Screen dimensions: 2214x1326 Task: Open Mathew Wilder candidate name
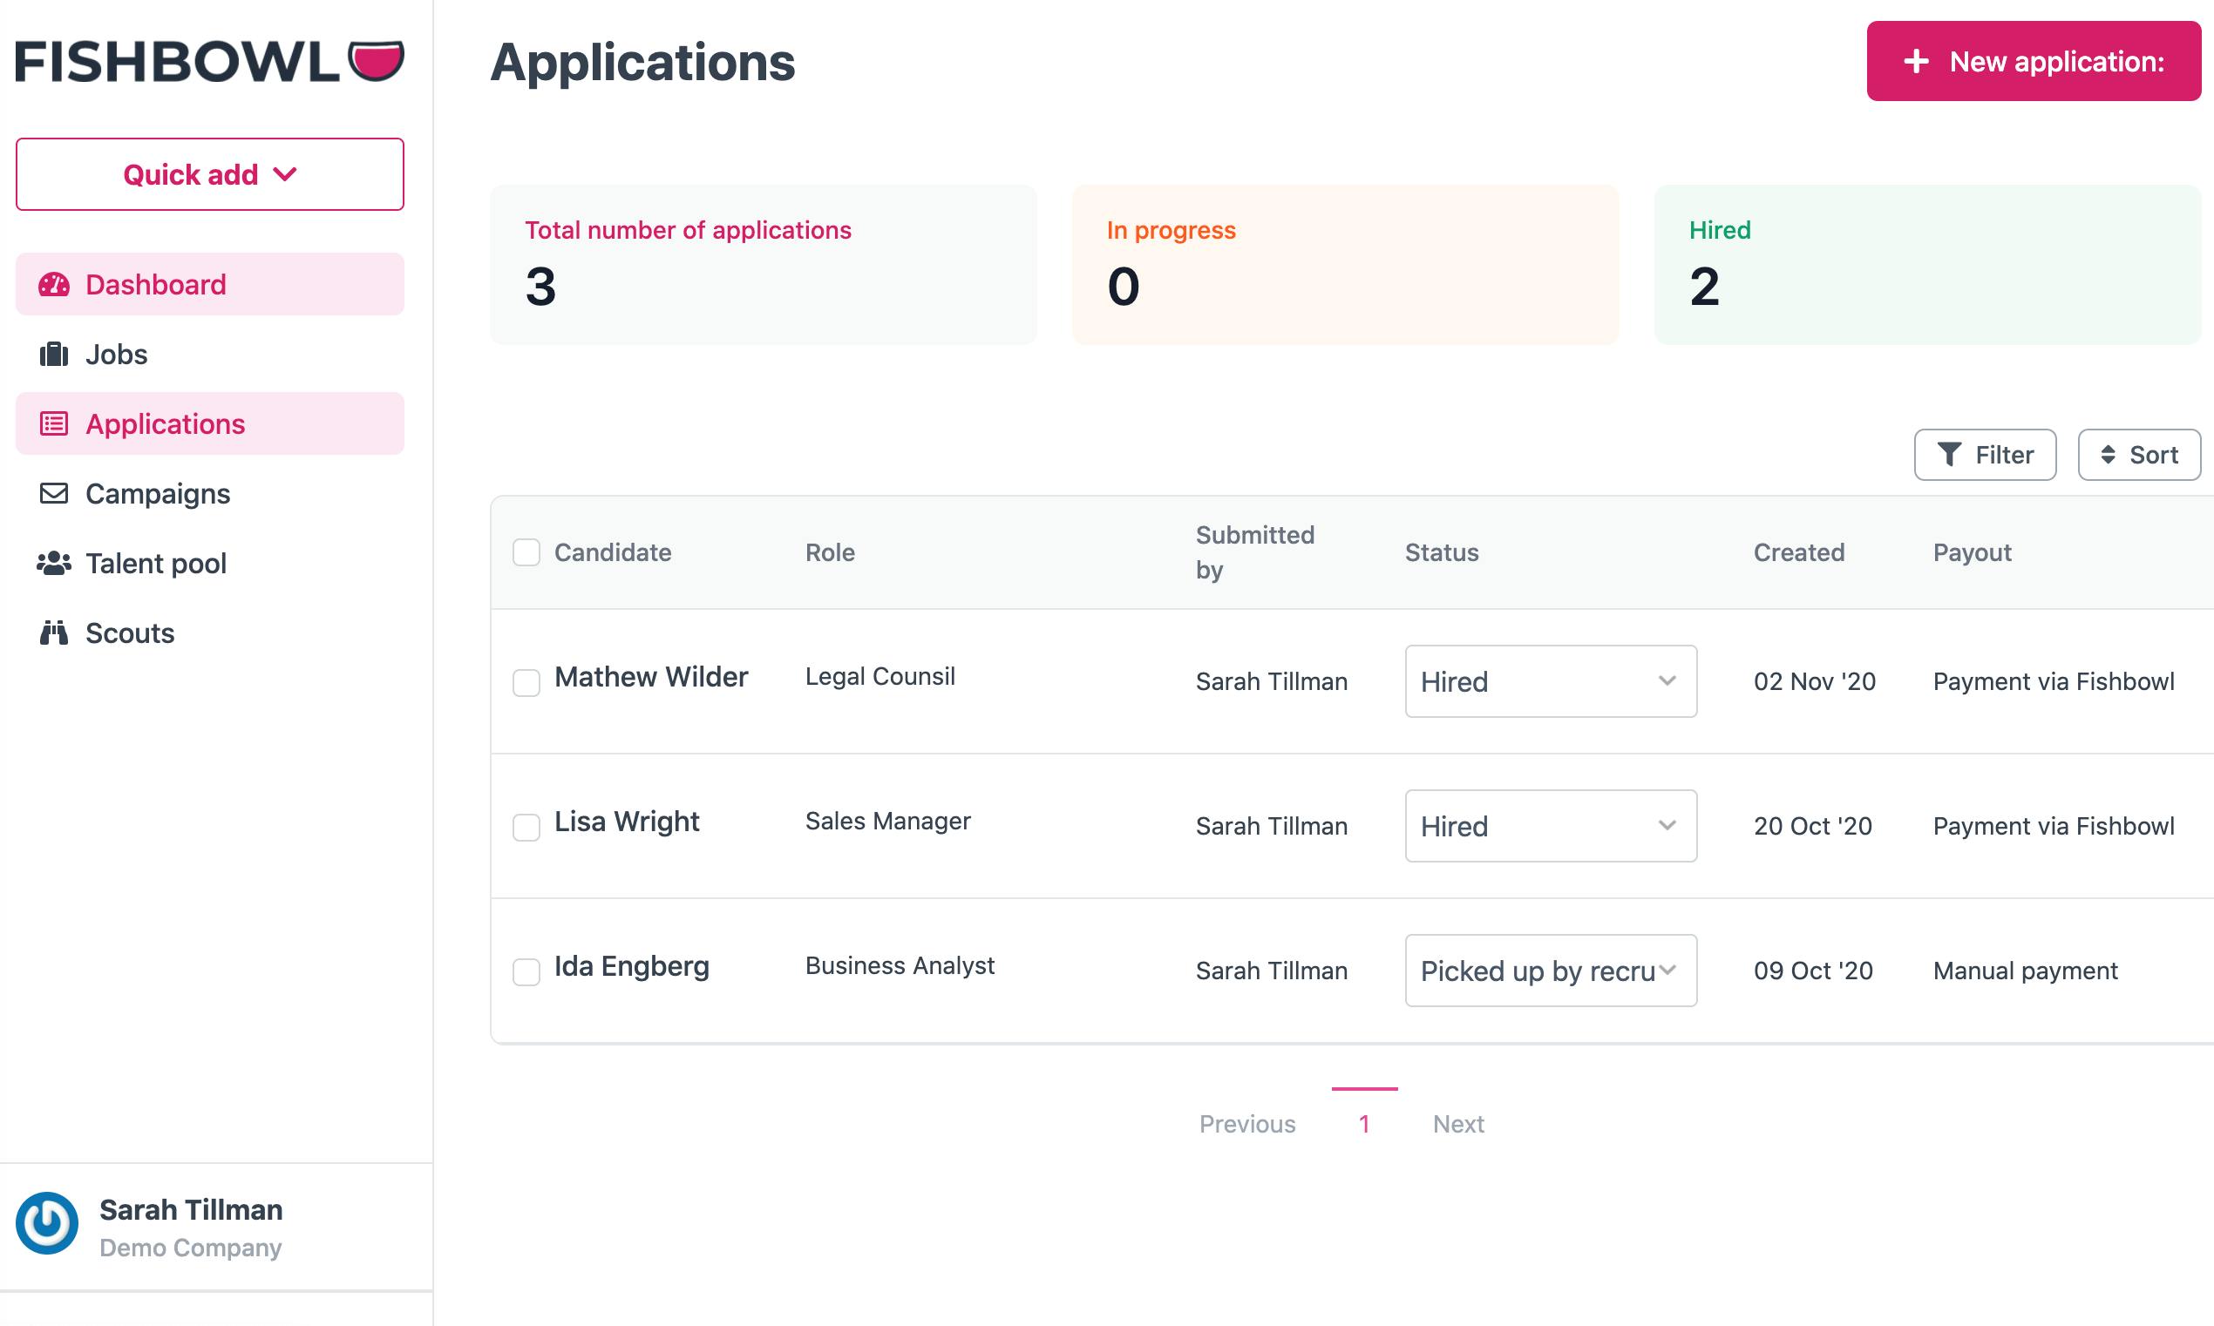651,676
